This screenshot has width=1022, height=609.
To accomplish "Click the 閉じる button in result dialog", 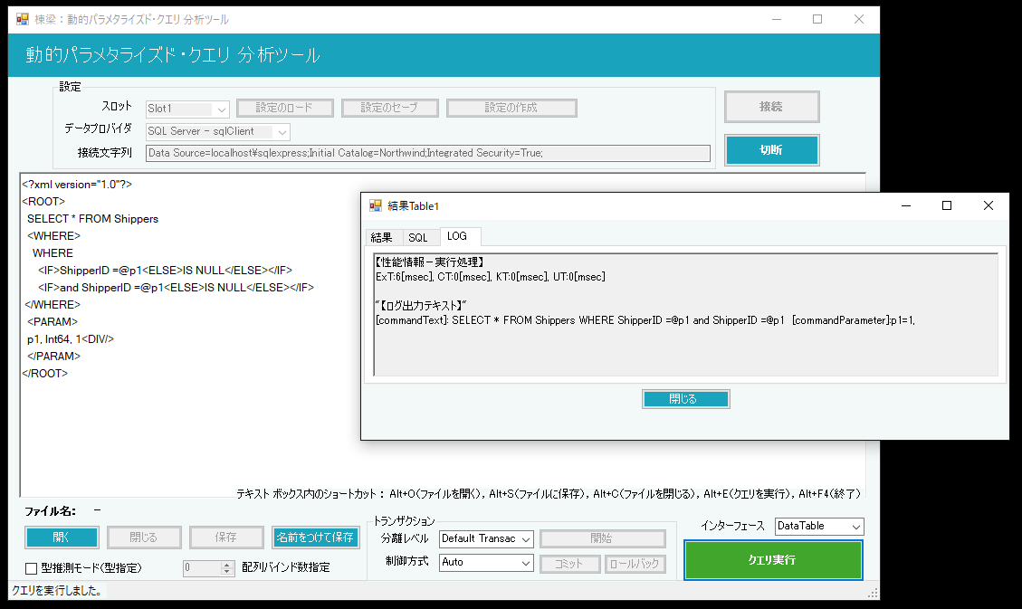I will (x=685, y=399).
